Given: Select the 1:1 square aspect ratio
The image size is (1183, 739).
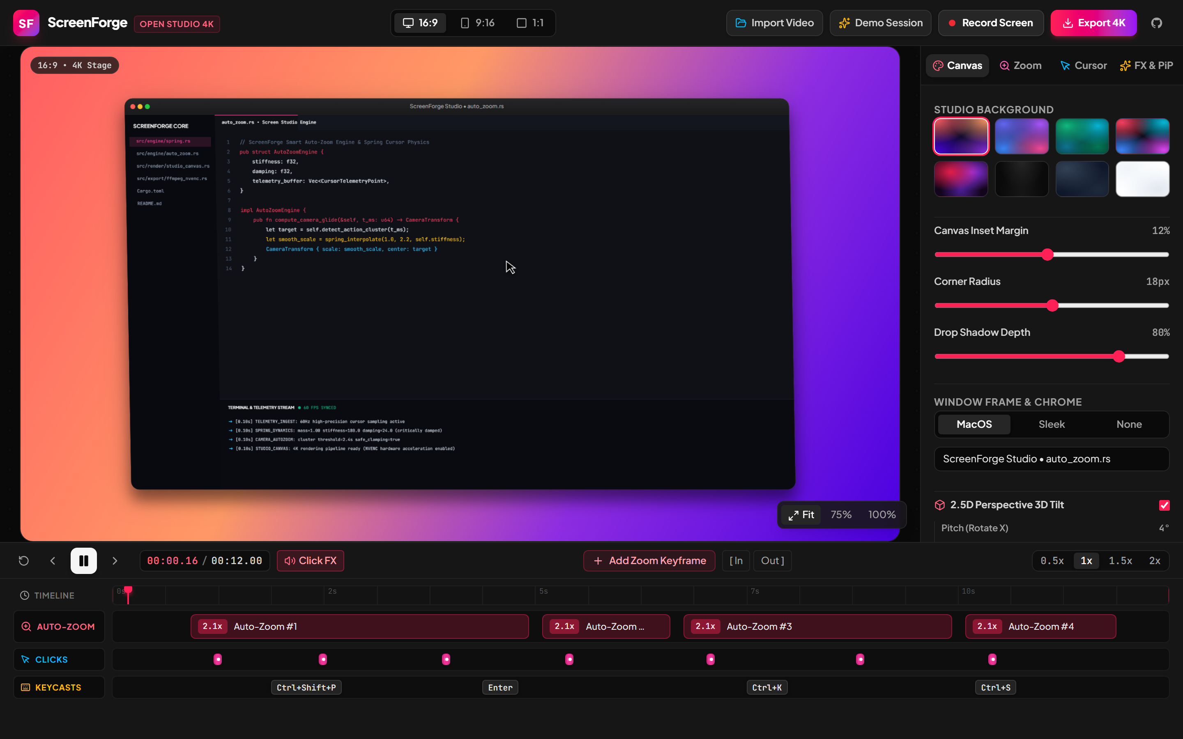Looking at the screenshot, I should pos(530,23).
